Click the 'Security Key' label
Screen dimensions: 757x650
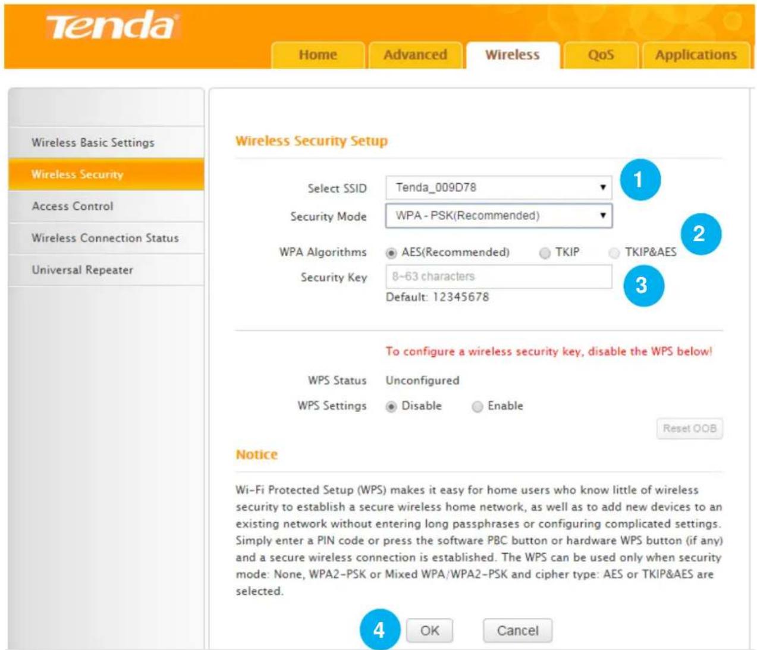(334, 277)
